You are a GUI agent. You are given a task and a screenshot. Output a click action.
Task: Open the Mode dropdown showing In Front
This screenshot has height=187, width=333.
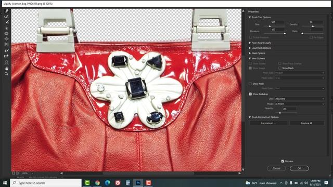click(x=299, y=104)
